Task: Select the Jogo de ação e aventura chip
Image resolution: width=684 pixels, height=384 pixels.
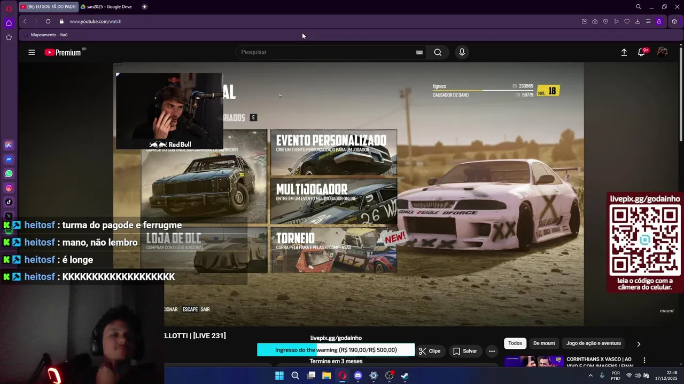Action: [x=594, y=343]
